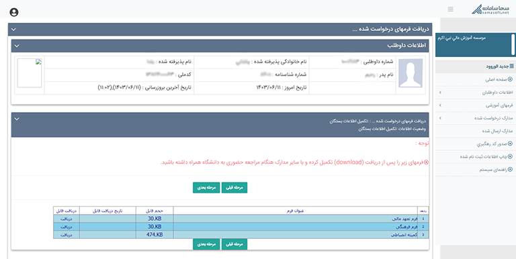516x259 pixels.
Task: Collapse the اطلاعات داوطلب panel
Action: [17, 46]
